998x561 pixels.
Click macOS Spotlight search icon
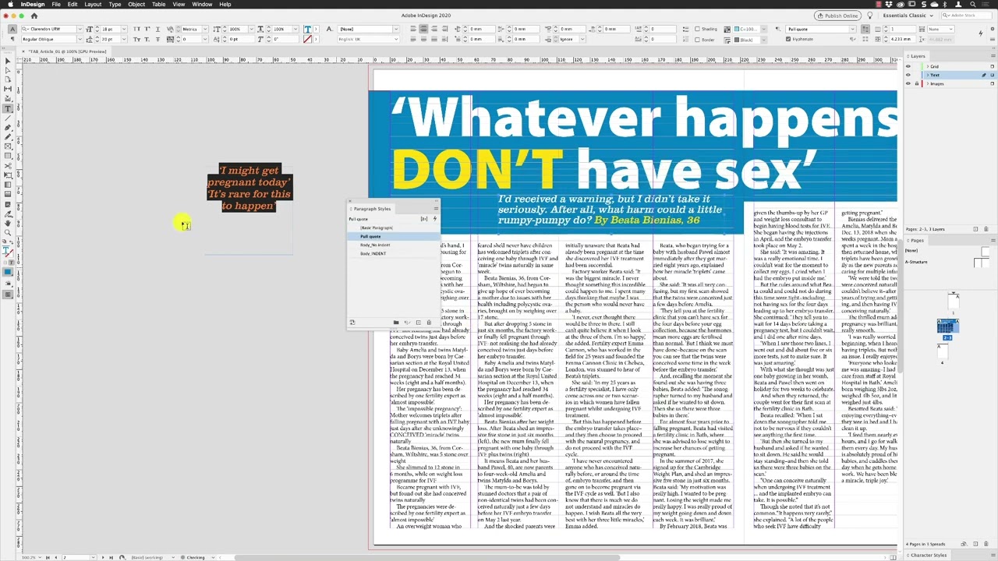coord(973,4)
